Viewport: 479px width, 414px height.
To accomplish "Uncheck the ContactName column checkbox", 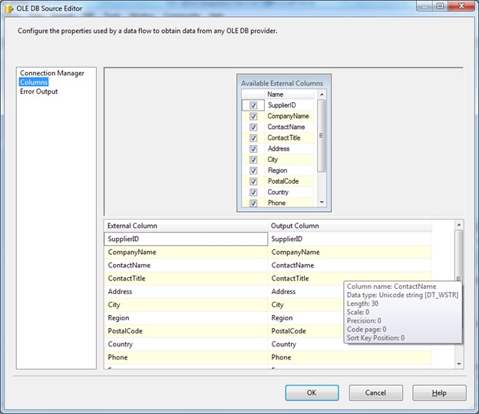I will (253, 127).
